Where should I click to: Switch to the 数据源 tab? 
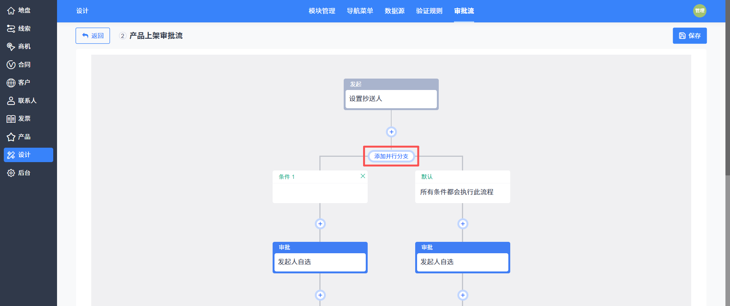tap(395, 11)
